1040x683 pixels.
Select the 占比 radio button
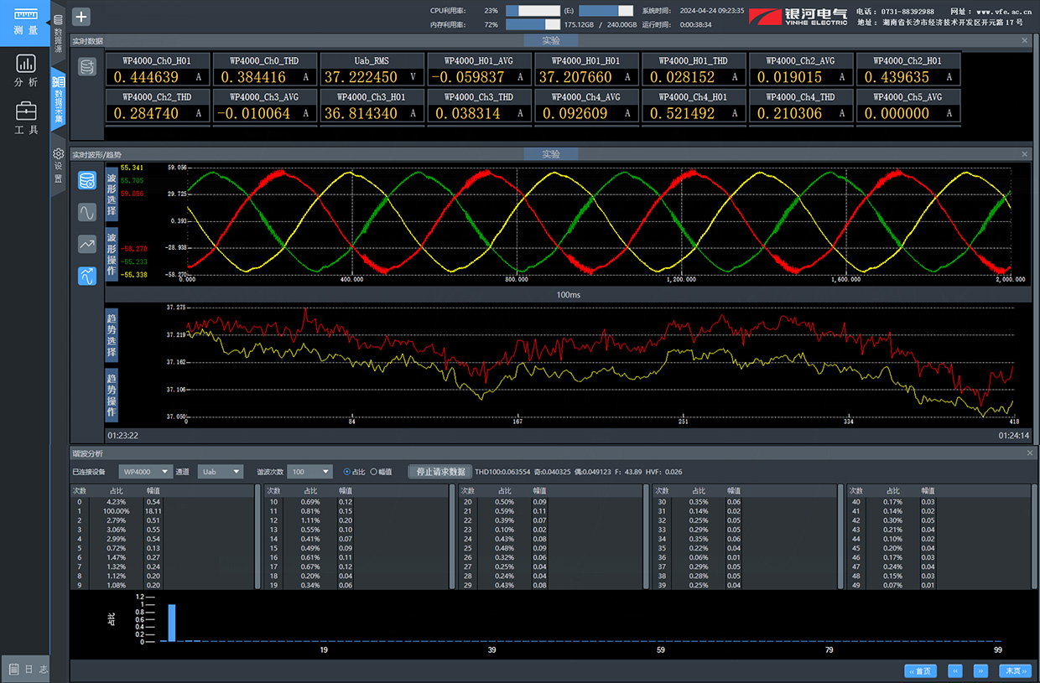[347, 472]
